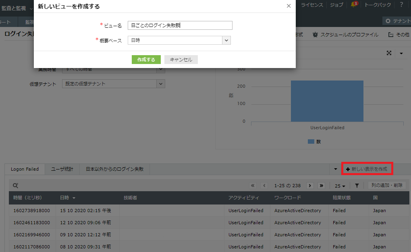Switch to the ユーザ統計 tab
411x252 pixels.
click(62, 169)
